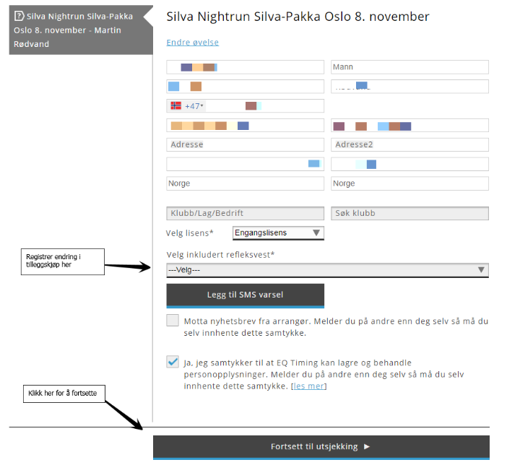Select the Silva Nightrun Martin Rødvand sidebar entry

(x=81, y=30)
